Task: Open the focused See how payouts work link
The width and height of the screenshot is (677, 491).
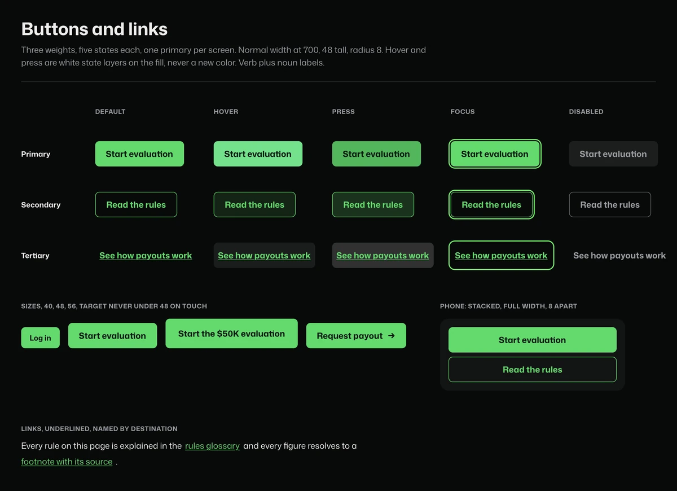Action: (501, 255)
